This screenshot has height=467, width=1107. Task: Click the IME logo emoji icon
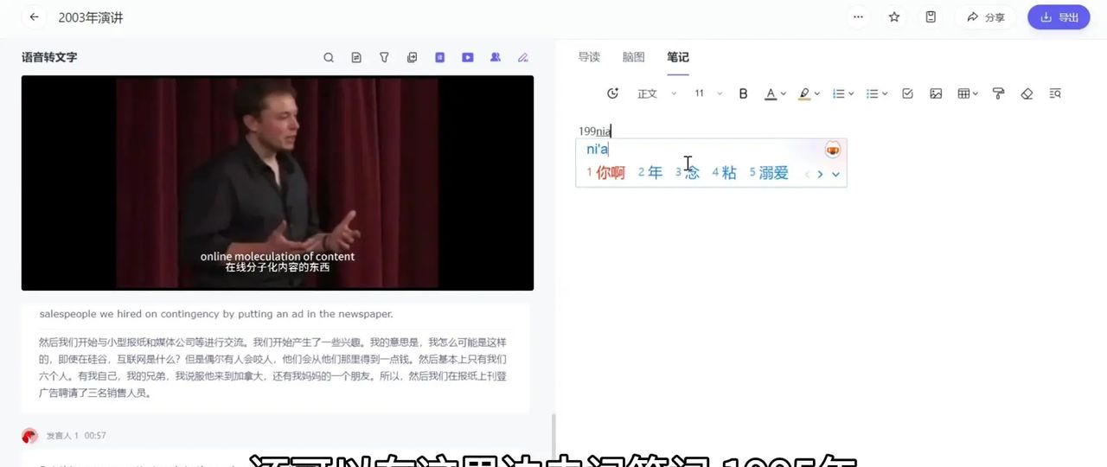pyautogui.click(x=832, y=150)
